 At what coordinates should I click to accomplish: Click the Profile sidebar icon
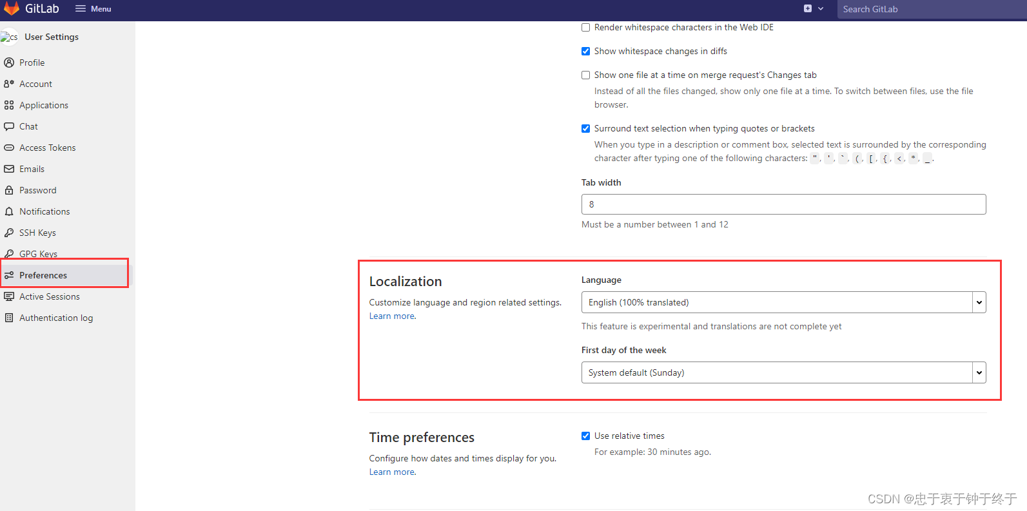point(9,63)
